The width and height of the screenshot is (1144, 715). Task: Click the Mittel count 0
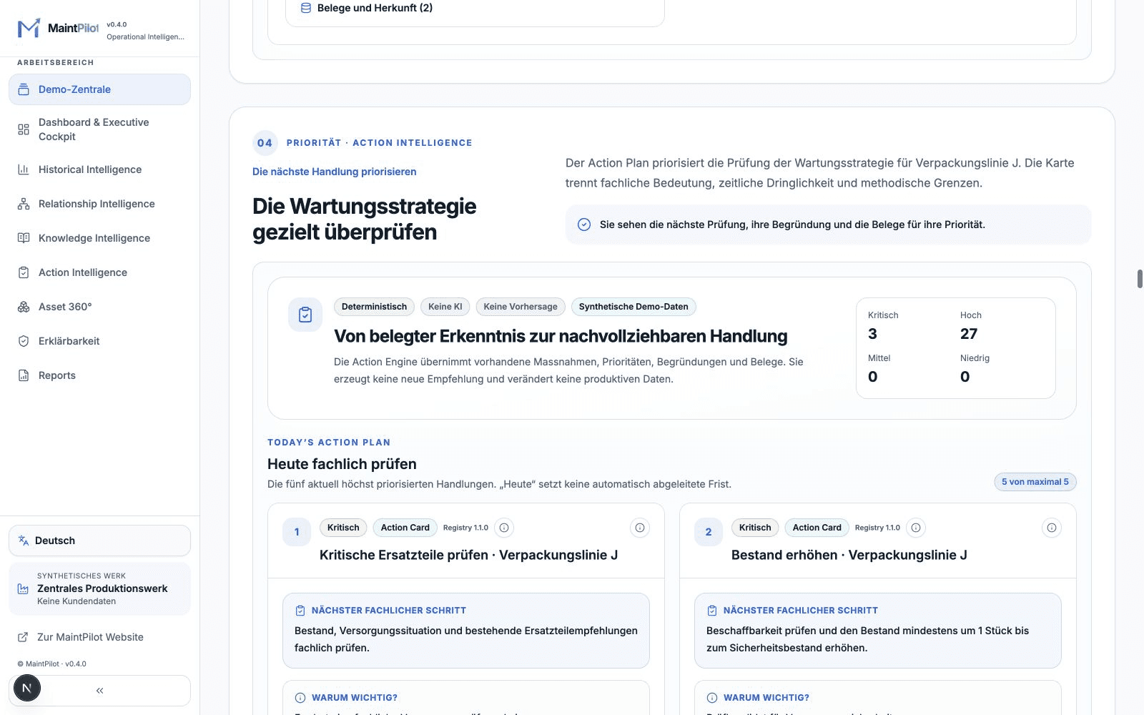coord(873,377)
